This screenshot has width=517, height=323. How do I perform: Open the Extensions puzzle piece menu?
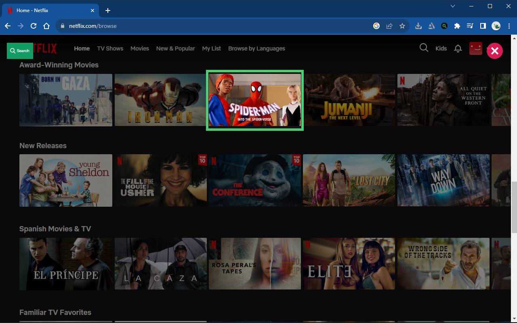pos(457,26)
